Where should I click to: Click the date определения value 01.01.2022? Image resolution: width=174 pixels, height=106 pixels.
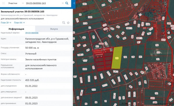coord(31,86)
